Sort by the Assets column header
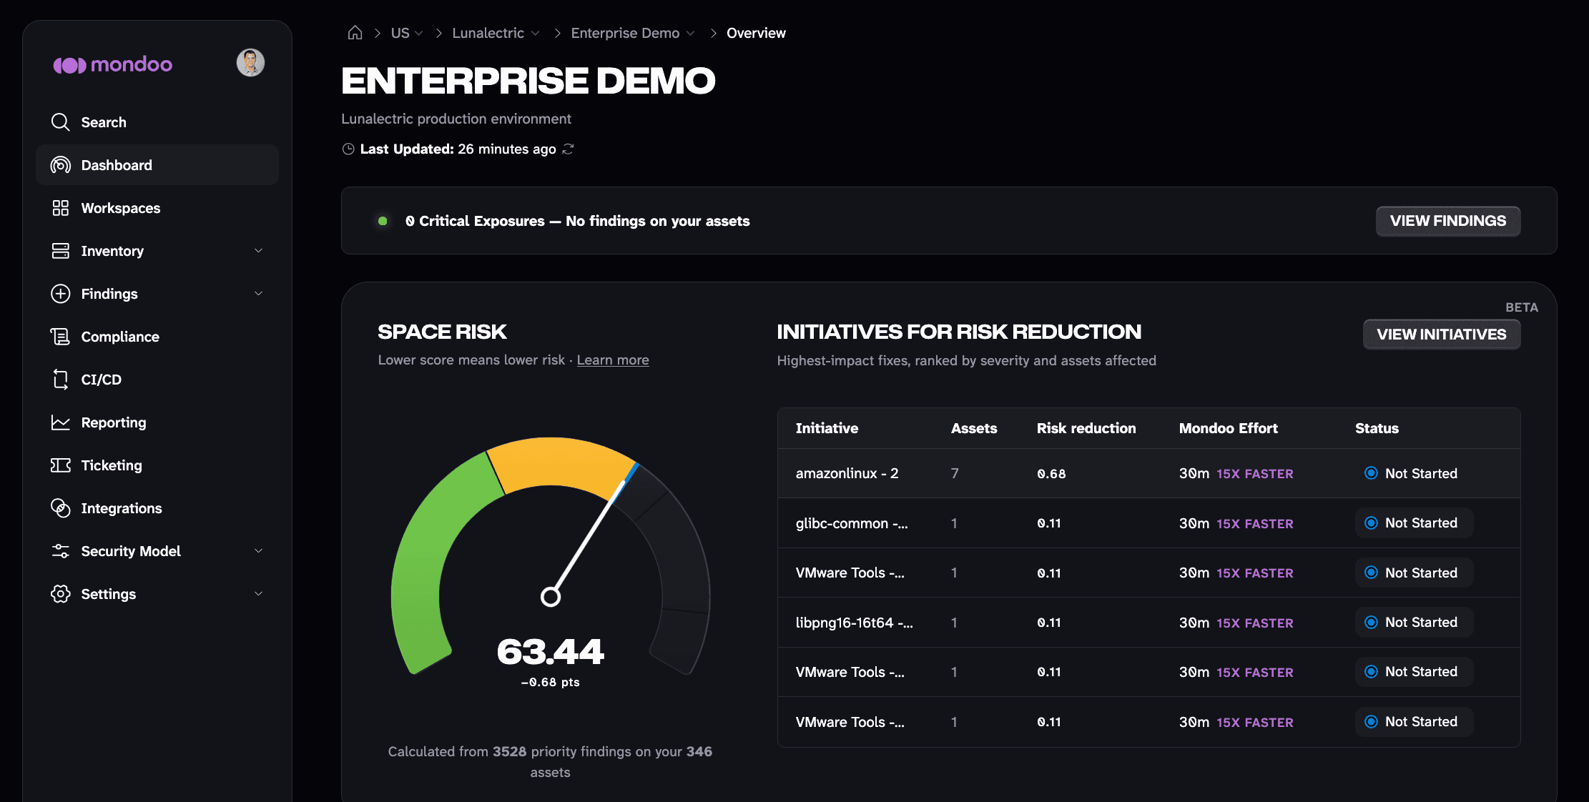The image size is (1589, 802). pyautogui.click(x=974, y=428)
